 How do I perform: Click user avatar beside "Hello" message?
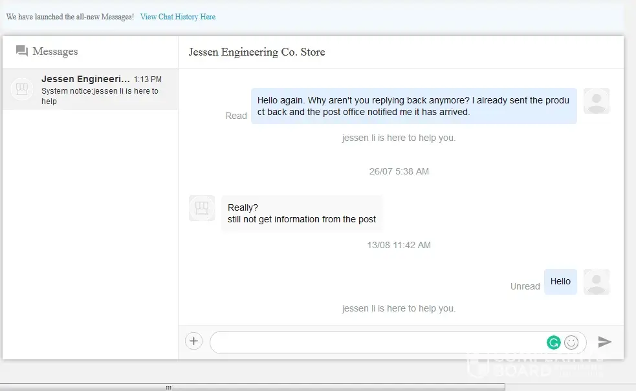pos(596,282)
